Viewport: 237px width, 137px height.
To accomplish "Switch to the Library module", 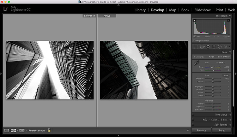I will 140,10.
